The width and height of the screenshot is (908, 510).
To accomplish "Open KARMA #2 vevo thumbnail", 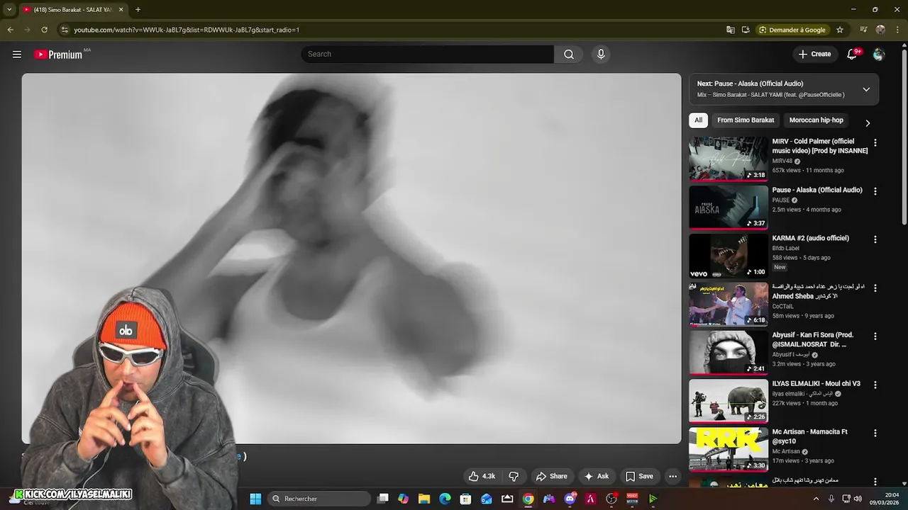I will [x=729, y=256].
